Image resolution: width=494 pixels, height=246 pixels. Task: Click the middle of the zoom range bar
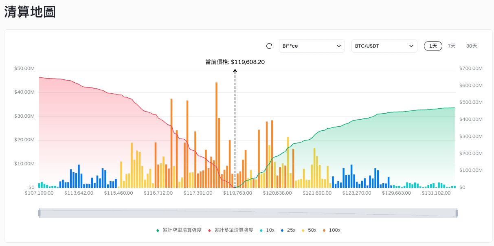tap(248, 213)
